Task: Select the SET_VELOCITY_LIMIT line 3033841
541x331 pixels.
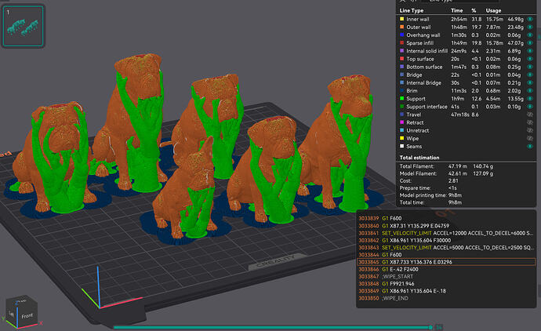Action: point(446,233)
